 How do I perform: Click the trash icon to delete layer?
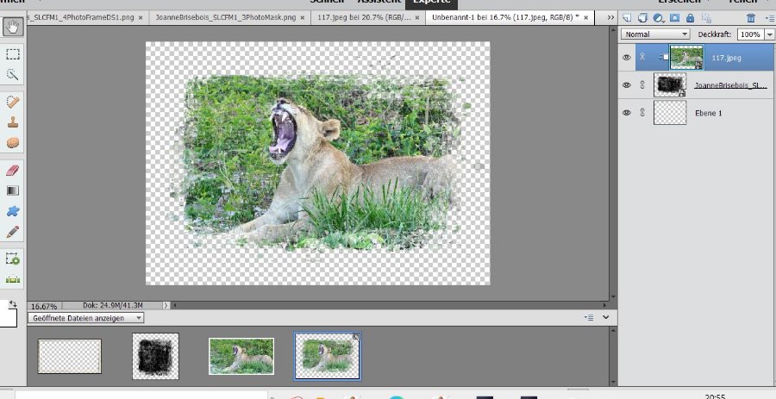(750, 17)
